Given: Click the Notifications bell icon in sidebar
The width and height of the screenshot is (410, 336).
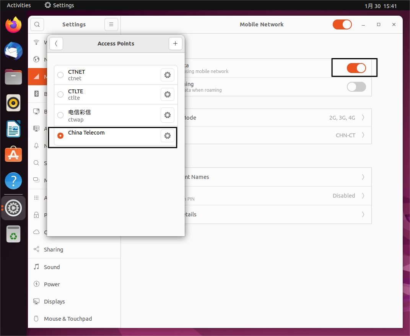Looking at the screenshot, I should pyautogui.click(x=36, y=146).
